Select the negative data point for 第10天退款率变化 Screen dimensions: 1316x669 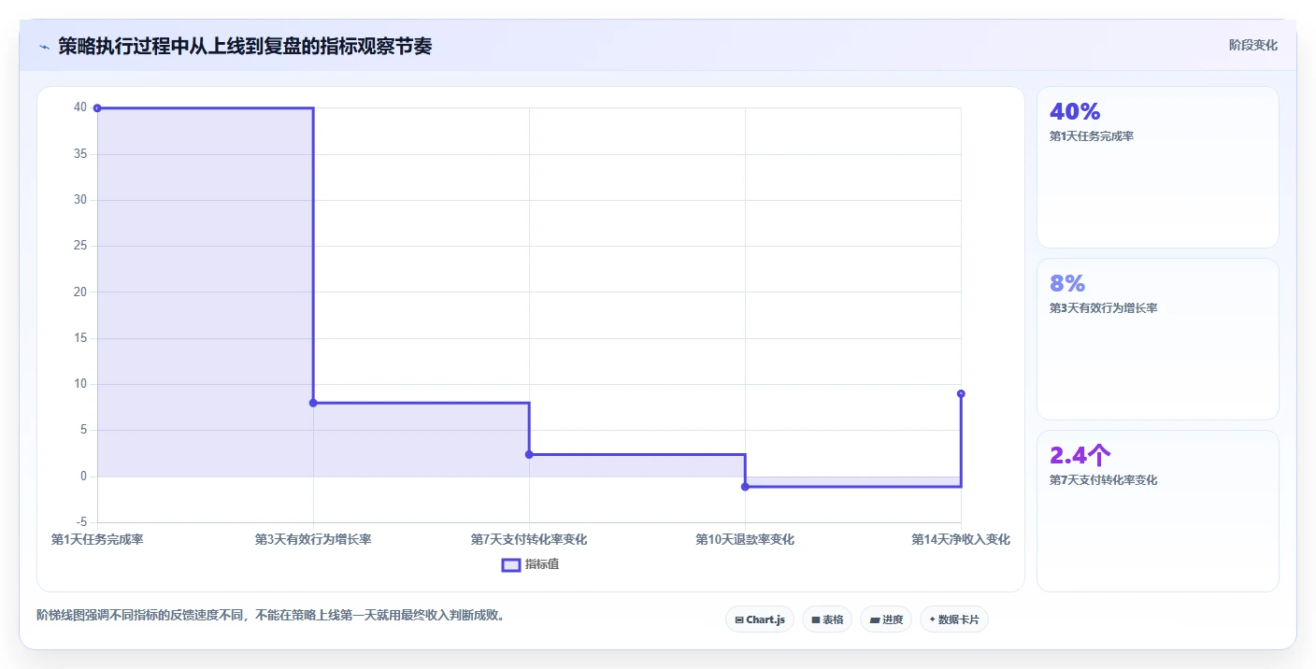745,487
